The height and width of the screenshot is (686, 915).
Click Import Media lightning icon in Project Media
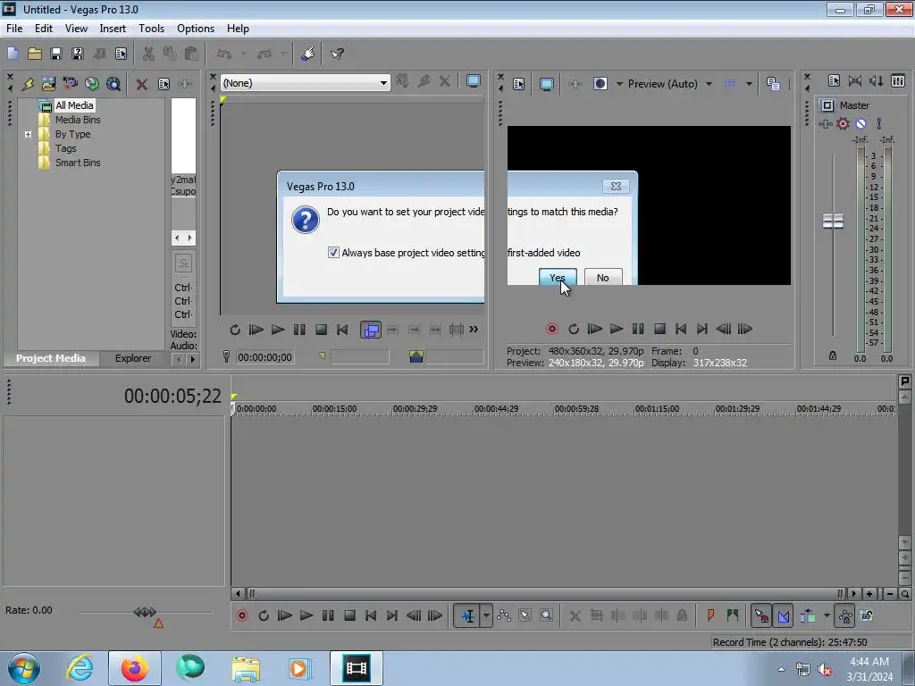pyautogui.click(x=28, y=84)
